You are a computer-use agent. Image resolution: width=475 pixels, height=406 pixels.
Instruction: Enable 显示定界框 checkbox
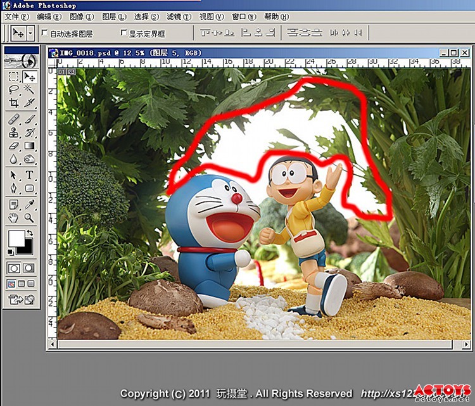pos(123,32)
